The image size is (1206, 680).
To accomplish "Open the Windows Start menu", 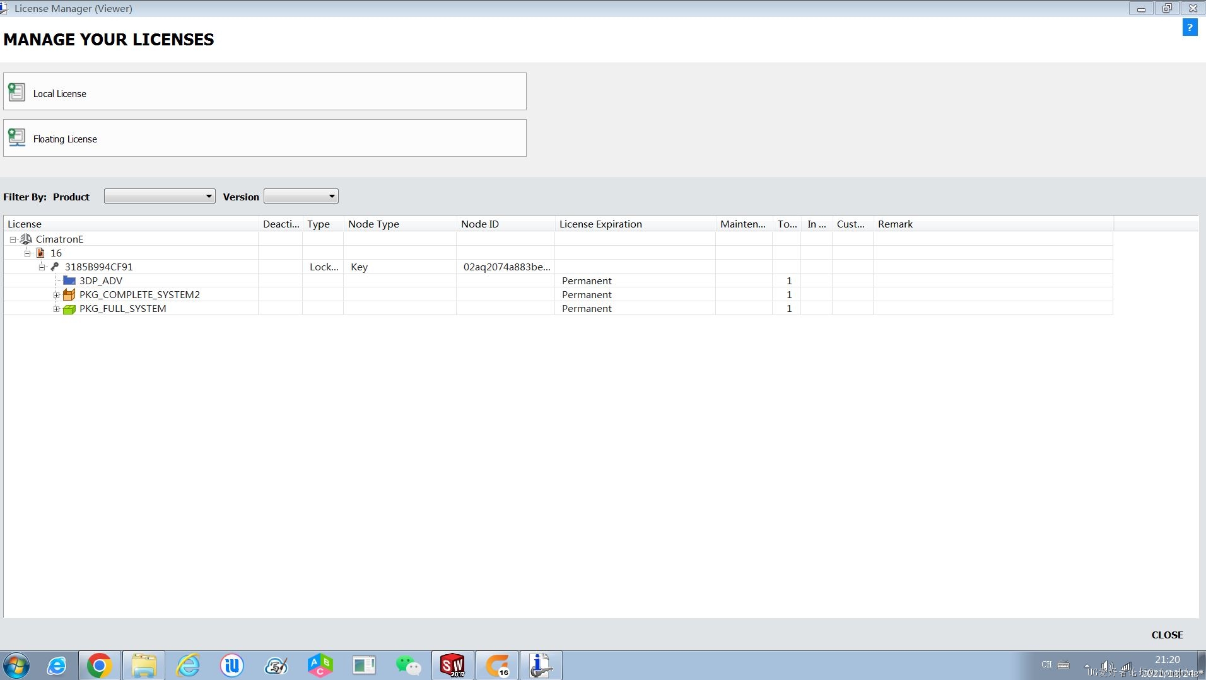I will click(x=16, y=666).
